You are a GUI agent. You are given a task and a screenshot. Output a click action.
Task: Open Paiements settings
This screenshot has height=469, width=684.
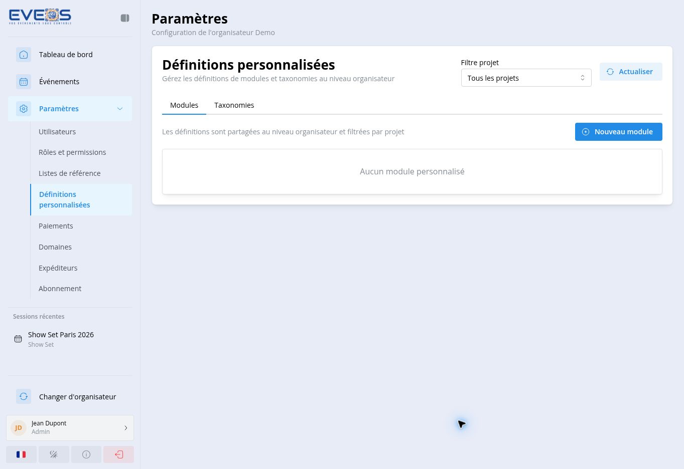pyautogui.click(x=81, y=226)
